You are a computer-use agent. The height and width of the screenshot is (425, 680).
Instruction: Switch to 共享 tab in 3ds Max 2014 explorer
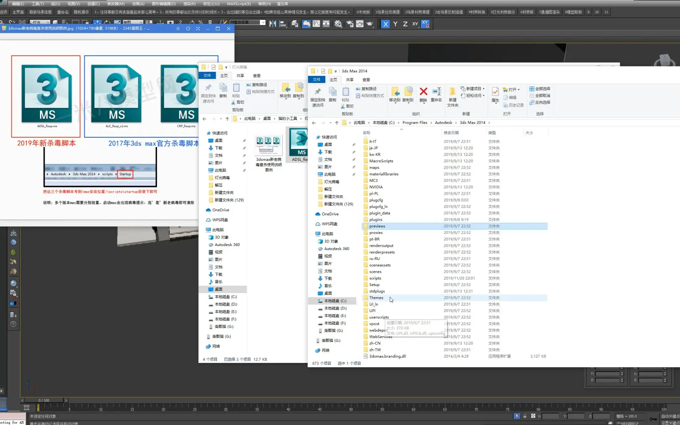coord(350,80)
